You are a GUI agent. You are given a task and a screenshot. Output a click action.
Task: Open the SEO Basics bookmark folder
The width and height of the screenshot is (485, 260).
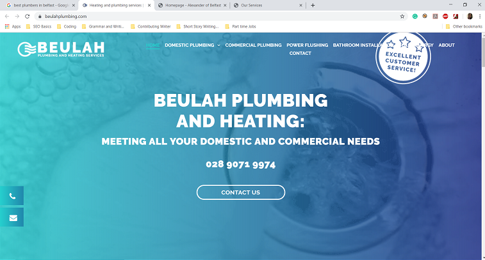(39, 27)
